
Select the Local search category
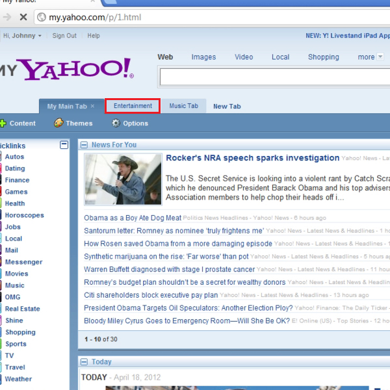[280, 57]
